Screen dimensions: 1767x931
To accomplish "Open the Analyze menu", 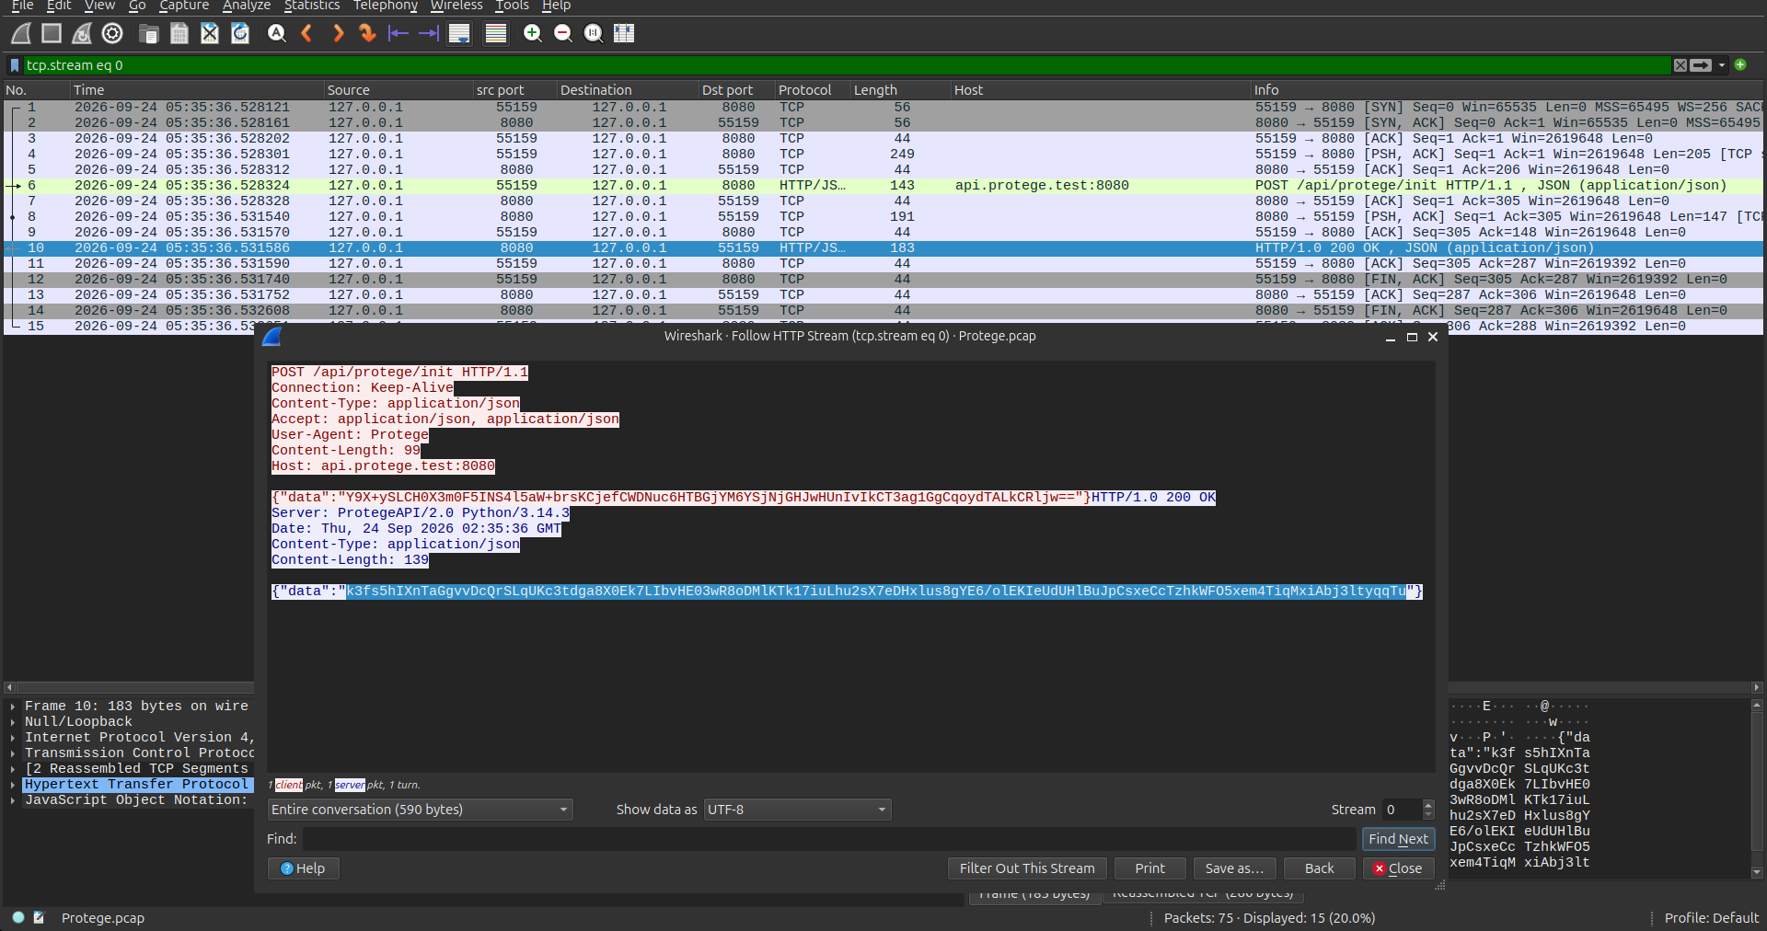I will (x=247, y=6).
